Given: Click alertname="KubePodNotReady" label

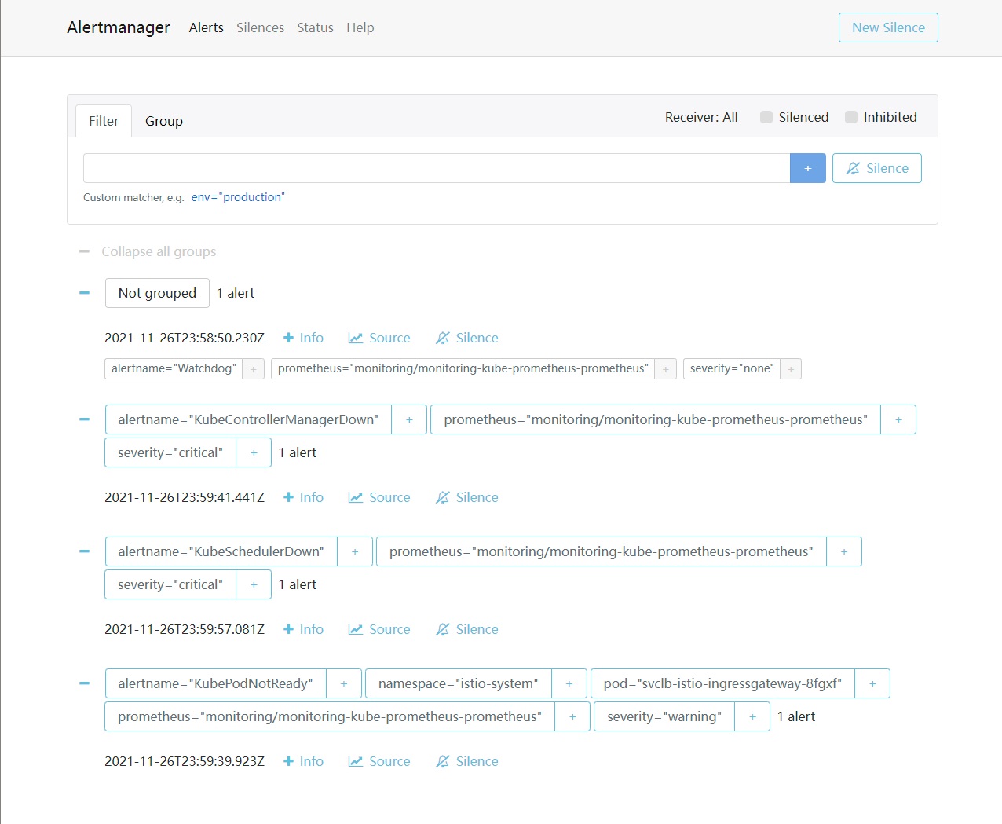Looking at the screenshot, I should pos(215,683).
